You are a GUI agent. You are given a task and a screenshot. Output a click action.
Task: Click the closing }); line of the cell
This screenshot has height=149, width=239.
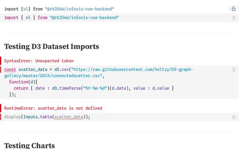click(x=12, y=95)
